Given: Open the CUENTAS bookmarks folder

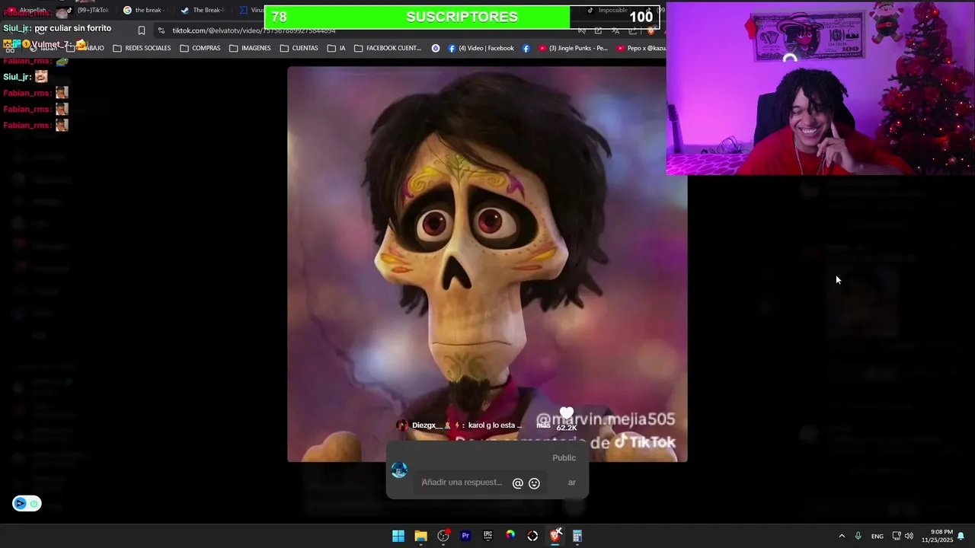Looking at the screenshot, I should pyautogui.click(x=299, y=48).
